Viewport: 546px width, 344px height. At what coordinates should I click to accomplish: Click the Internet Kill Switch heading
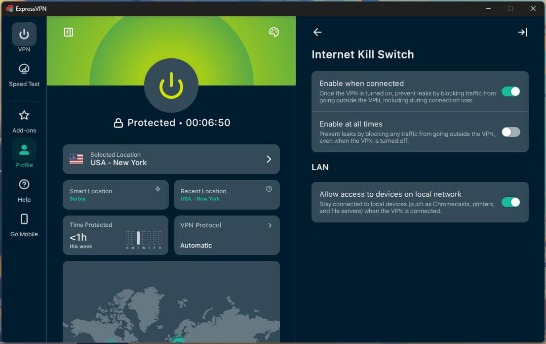(x=363, y=55)
